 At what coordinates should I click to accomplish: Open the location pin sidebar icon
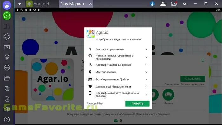(x=7, y=57)
